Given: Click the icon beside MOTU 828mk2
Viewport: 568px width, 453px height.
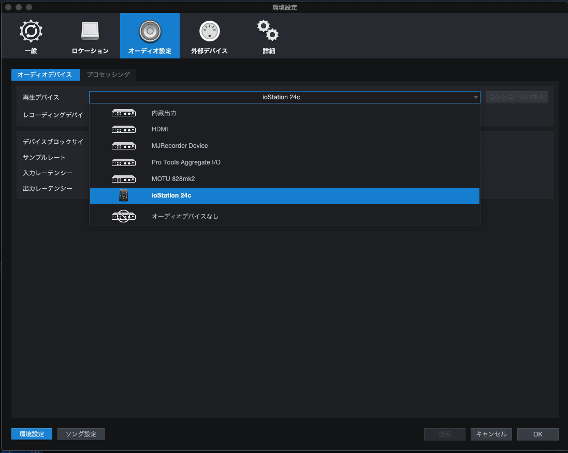Looking at the screenshot, I should pos(124,179).
